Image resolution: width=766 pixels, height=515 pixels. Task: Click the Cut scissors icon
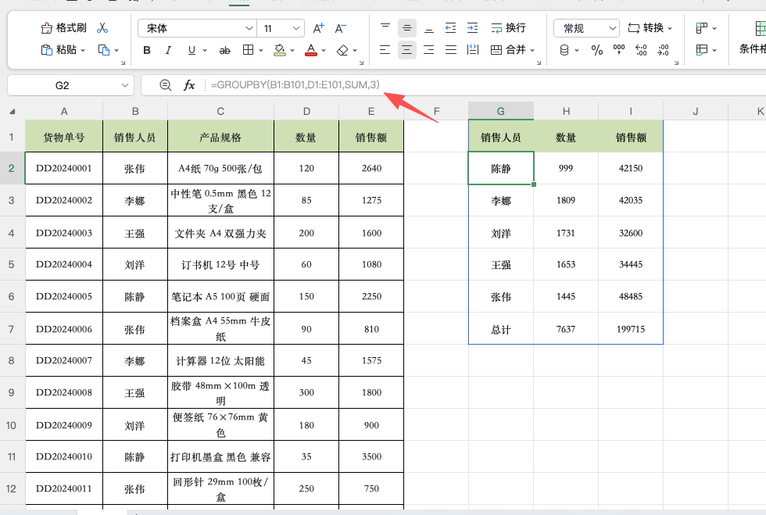point(102,28)
